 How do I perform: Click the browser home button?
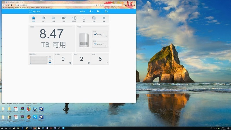(11, 5)
